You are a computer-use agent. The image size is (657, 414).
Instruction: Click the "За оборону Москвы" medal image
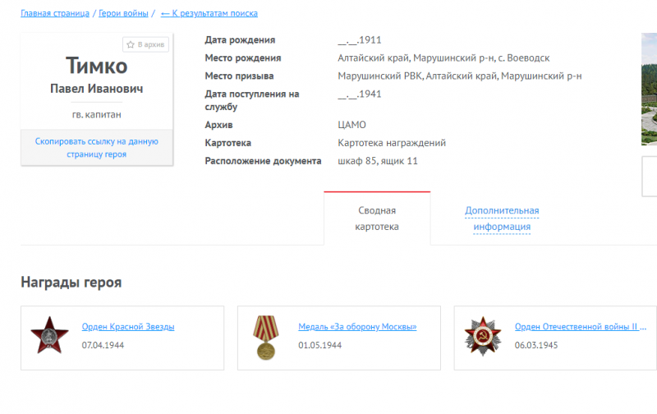point(265,338)
